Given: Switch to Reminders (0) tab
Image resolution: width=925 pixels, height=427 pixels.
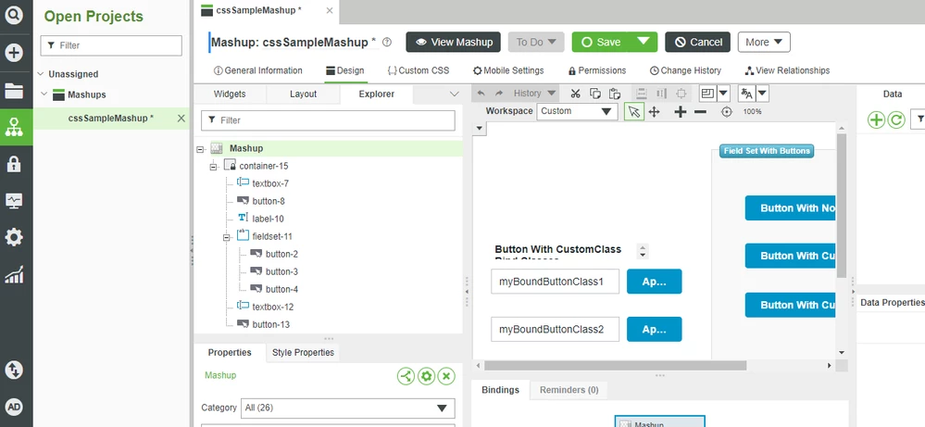Looking at the screenshot, I should pos(569,390).
